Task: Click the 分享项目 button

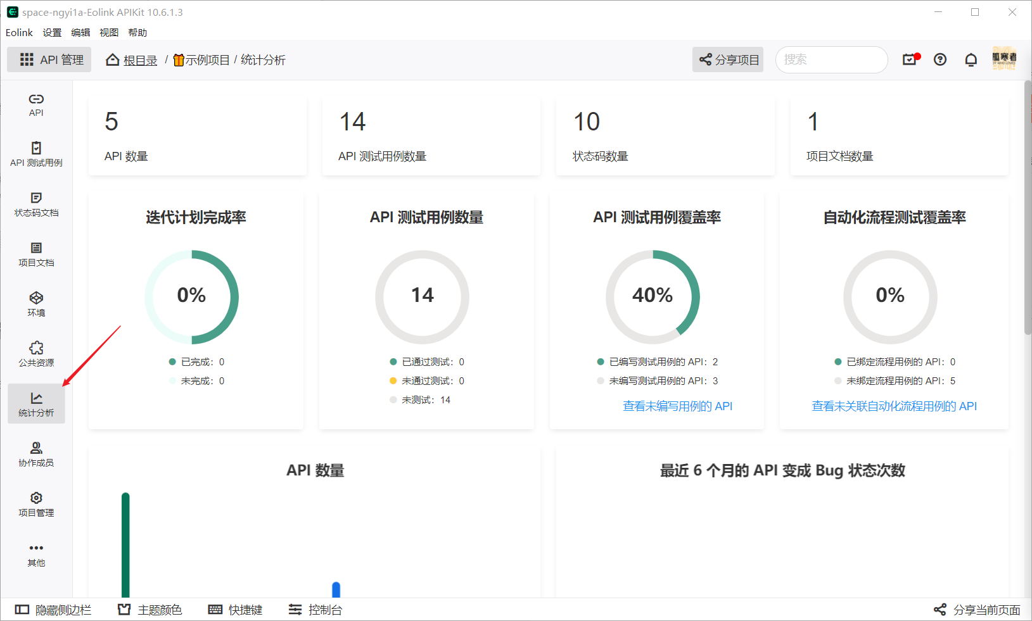Action: [x=727, y=60]
